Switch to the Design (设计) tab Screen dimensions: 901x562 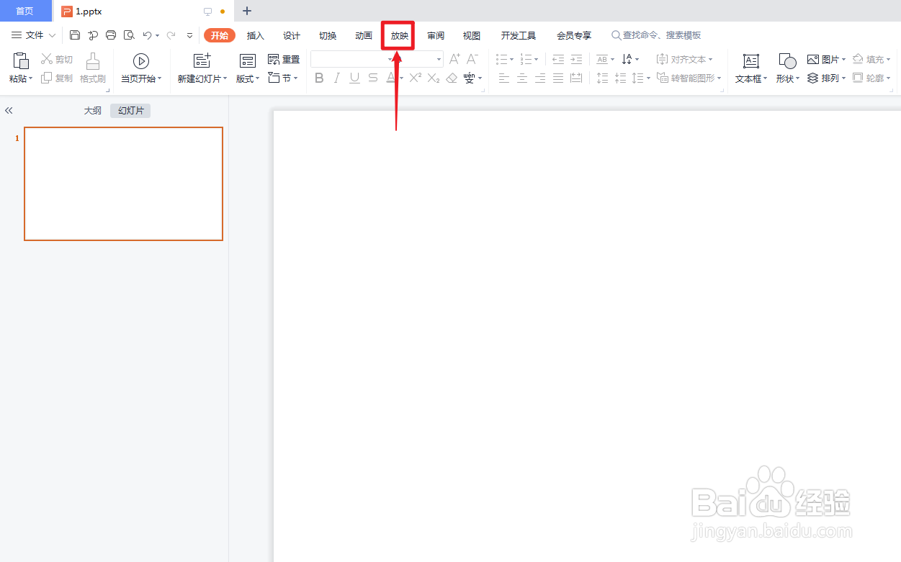(292, 35)
